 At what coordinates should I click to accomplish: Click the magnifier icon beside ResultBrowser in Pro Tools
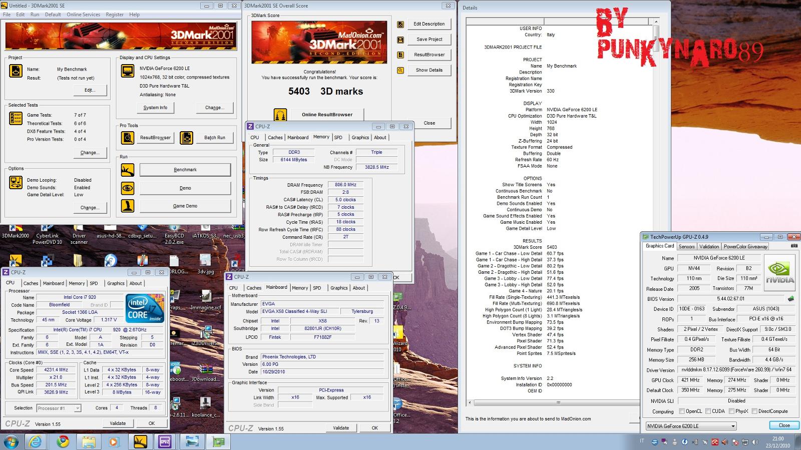point(127,137)
